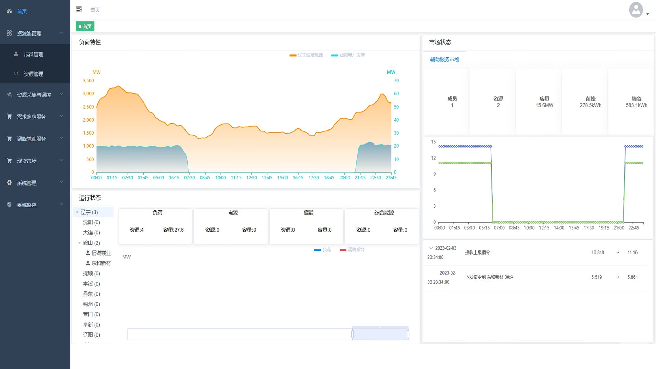Click the data zoom slider left handle
656x369 pixels.
coord(353,334)
